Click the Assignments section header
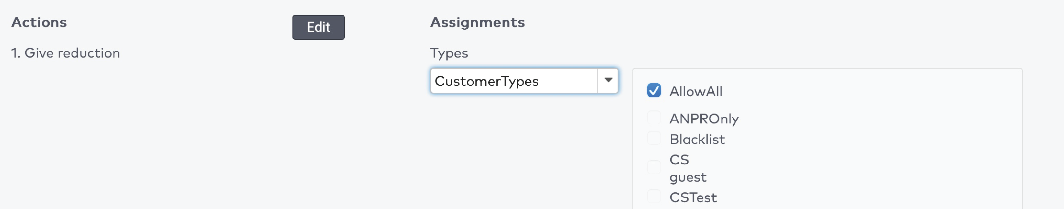 coord(478,22)
